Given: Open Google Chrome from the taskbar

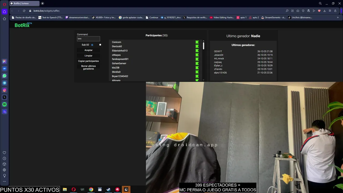Looking at the screenshot, I should tap(91, 190).
